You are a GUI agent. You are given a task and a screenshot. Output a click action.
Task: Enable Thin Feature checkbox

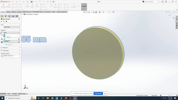[x=1, y=51]
